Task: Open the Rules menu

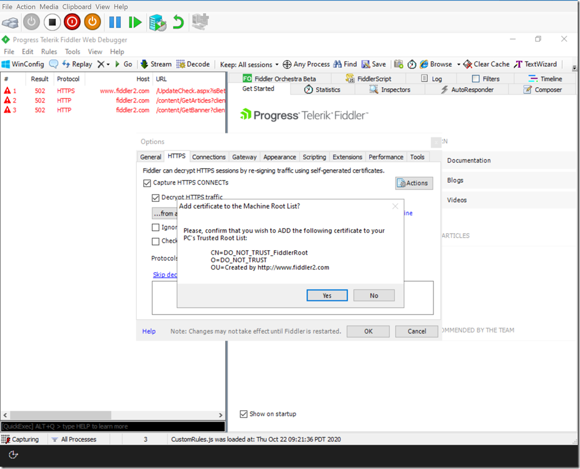Action: coord(49,51)
